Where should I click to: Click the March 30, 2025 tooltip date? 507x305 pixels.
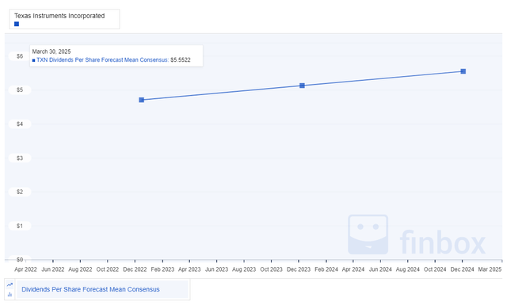51,51
